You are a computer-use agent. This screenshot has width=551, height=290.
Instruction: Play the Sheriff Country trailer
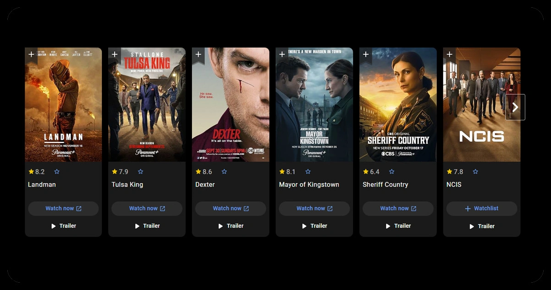tap(398, 226)
